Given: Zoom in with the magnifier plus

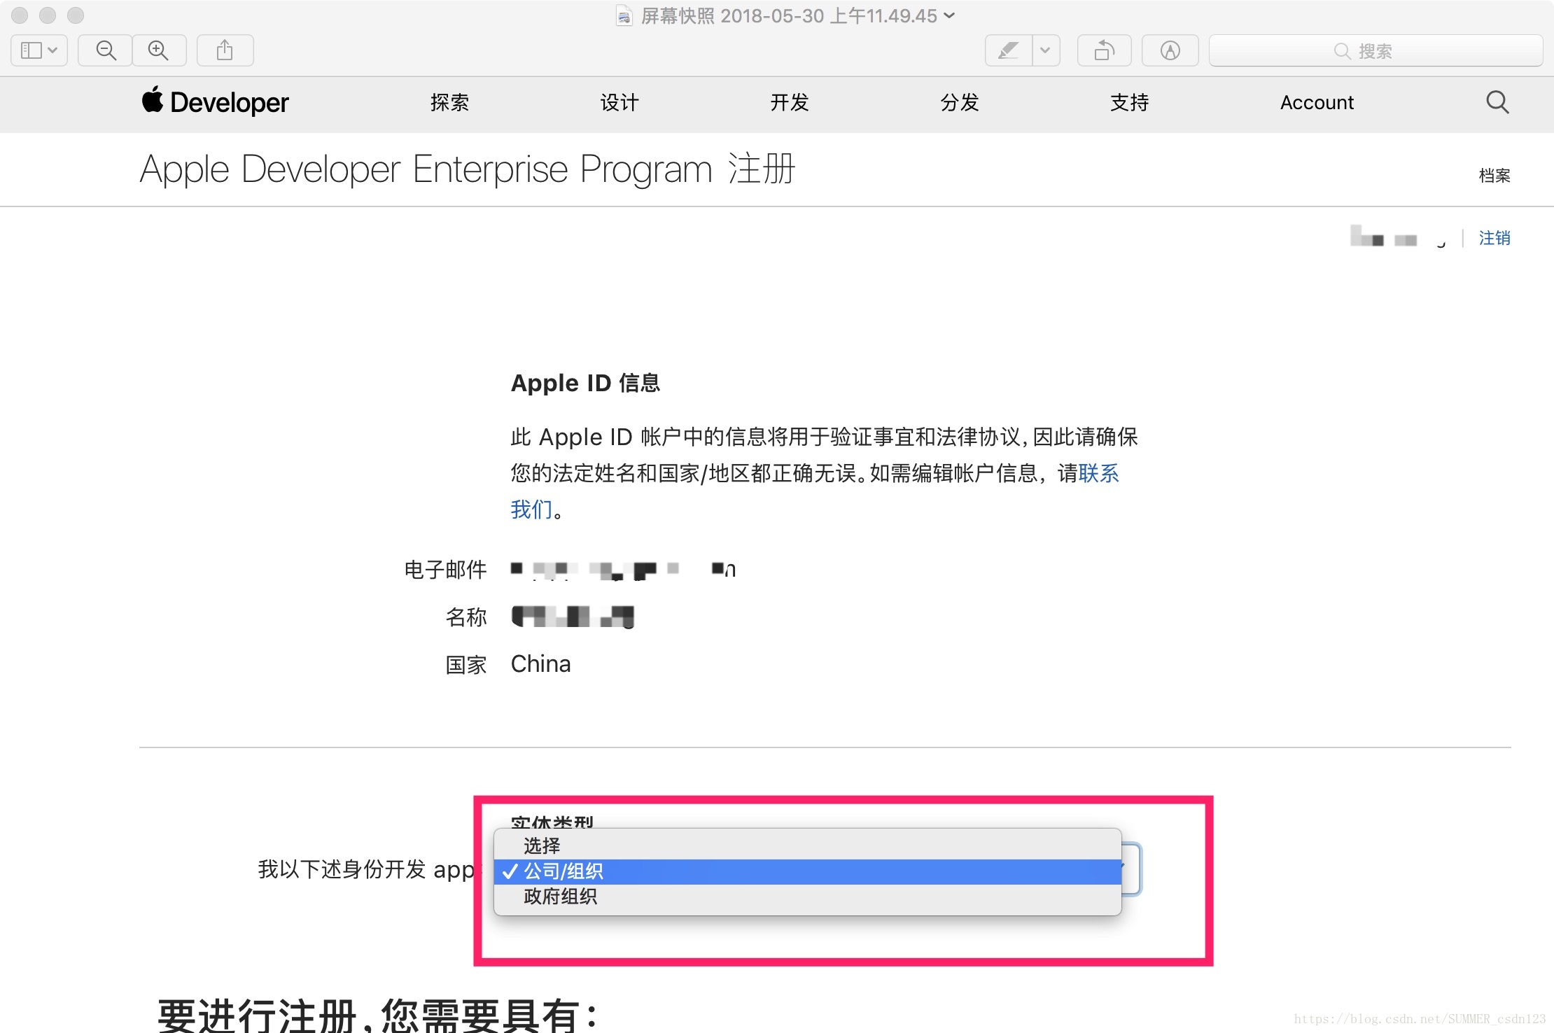Looking at the screenshot, I should (x=159, y=50).
